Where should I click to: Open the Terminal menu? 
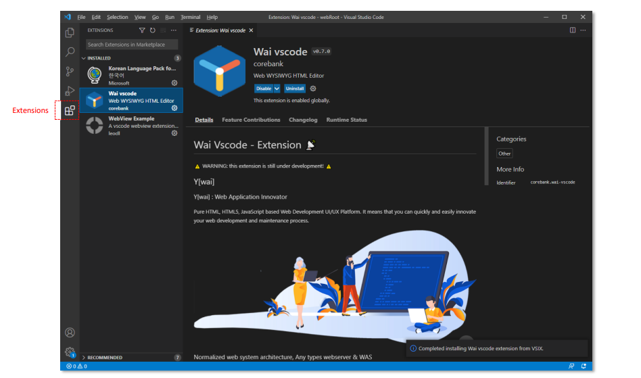[190, 17]
